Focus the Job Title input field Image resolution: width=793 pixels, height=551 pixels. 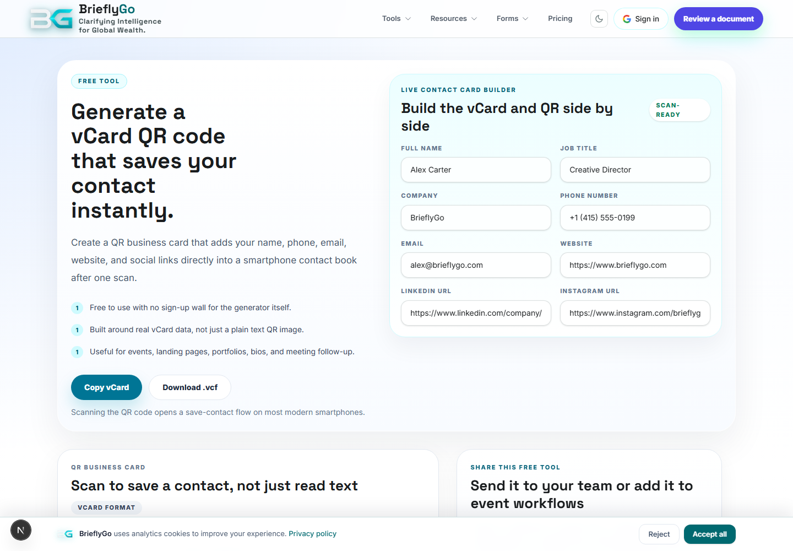tap(635, 170)
